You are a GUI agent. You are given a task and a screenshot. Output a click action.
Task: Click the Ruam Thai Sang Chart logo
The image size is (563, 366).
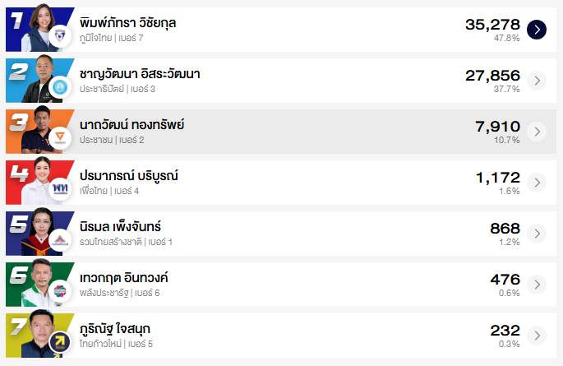tap(59, 240)
